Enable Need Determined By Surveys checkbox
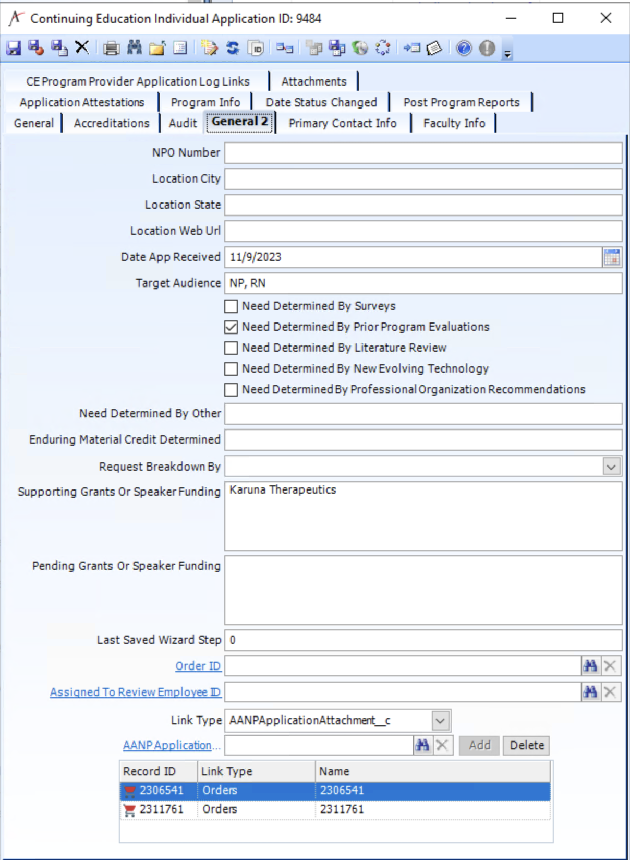This screenshot has width=630, height=860. point(231,306)
